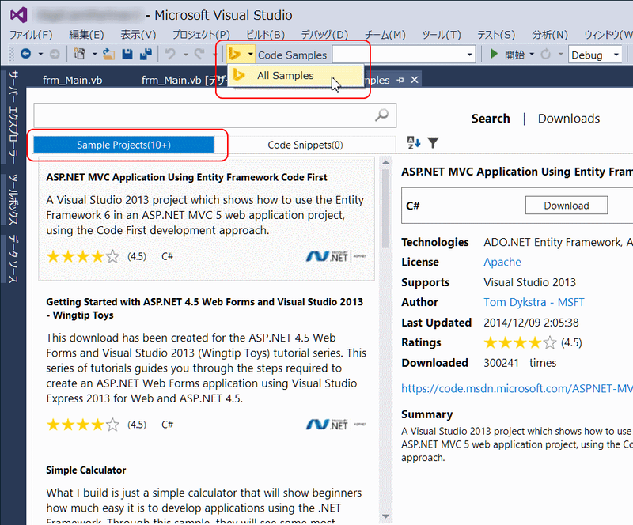Open the 編集(E) menu
The image size is (633, 525).
point(86,34)
